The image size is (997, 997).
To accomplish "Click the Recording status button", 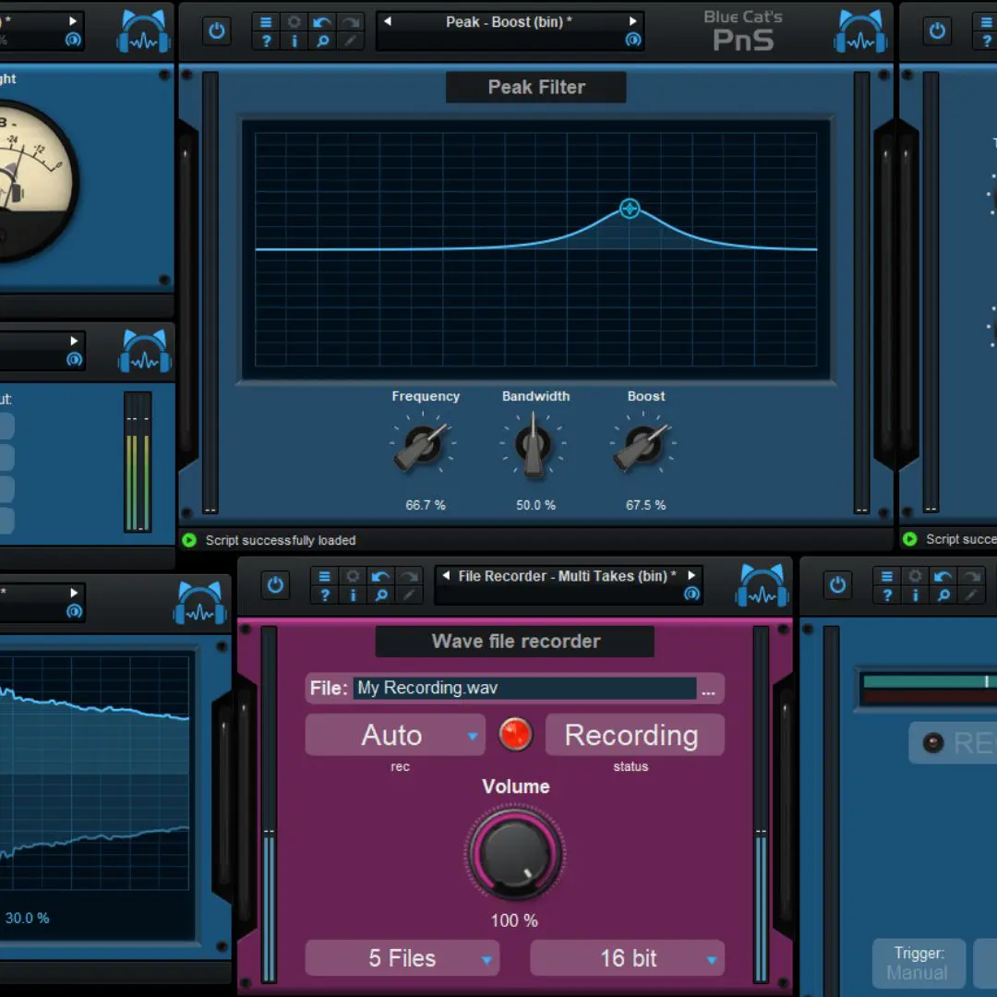I will (633, 735).
